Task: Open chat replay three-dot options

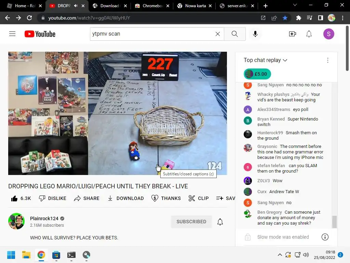Action: 327,60
